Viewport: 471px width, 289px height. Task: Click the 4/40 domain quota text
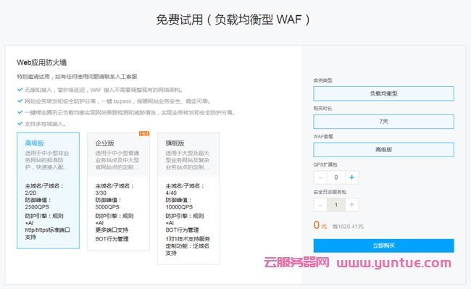click(171, 193)
